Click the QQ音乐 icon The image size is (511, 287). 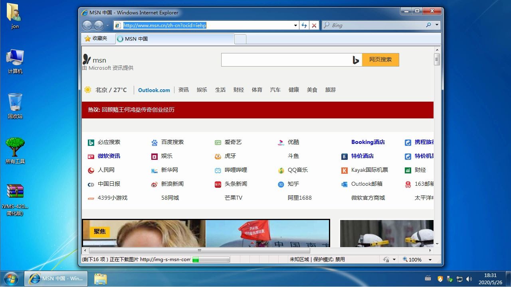[281, 170]
